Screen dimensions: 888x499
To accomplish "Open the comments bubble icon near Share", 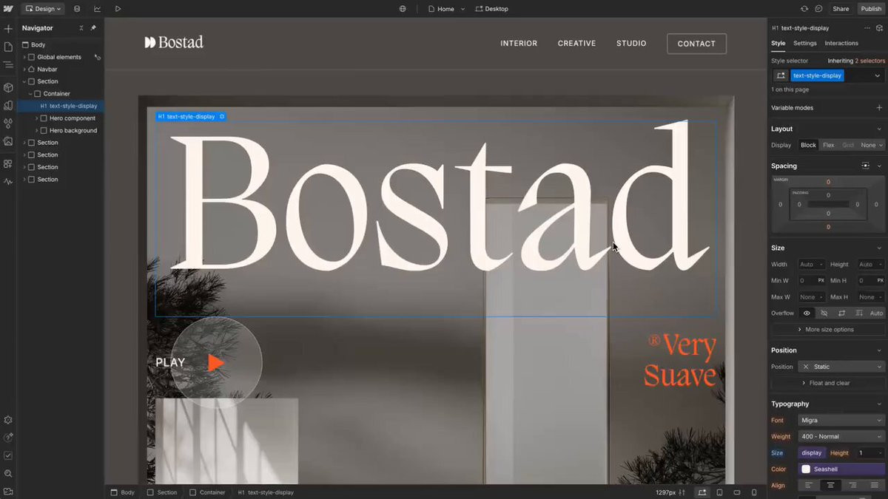I will tap(818, 9).
